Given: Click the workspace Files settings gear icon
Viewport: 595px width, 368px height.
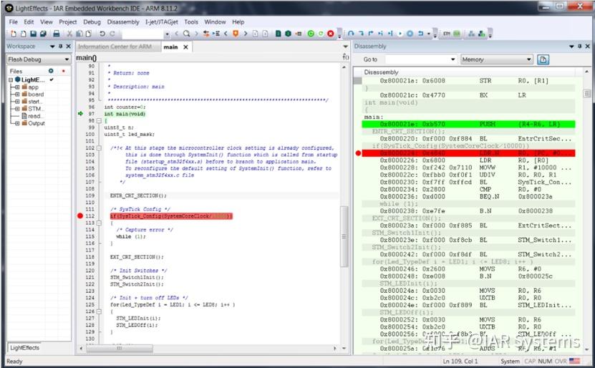Looking at the screenshot, I should [51, 72].
